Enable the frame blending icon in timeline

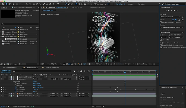(x=81, y=71)
